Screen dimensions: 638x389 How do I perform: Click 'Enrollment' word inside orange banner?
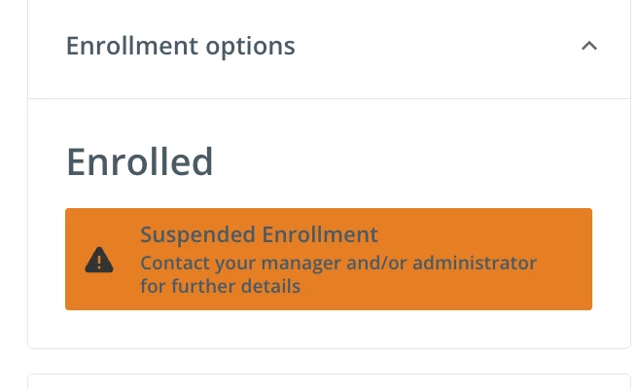pos(320,234)
